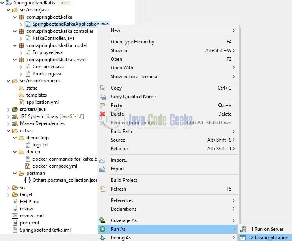Select 1 Run on Server option
This screenshot has width=292, height=241.
click(265, 229)
